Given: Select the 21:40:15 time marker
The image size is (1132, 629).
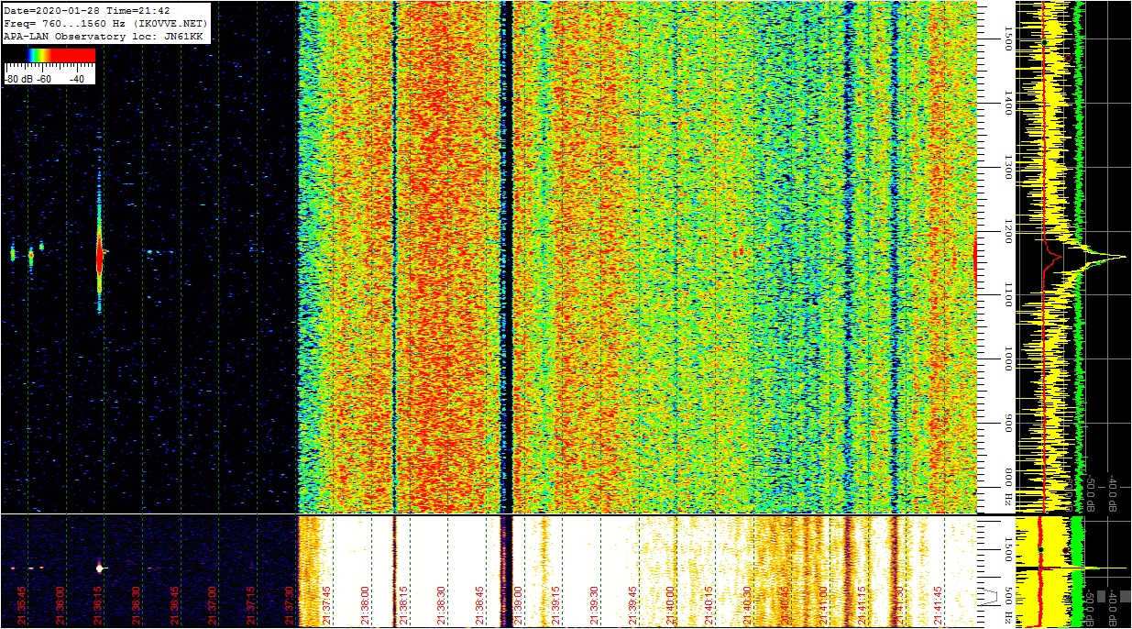Looking at the screenshot, I should coord(709,605).
